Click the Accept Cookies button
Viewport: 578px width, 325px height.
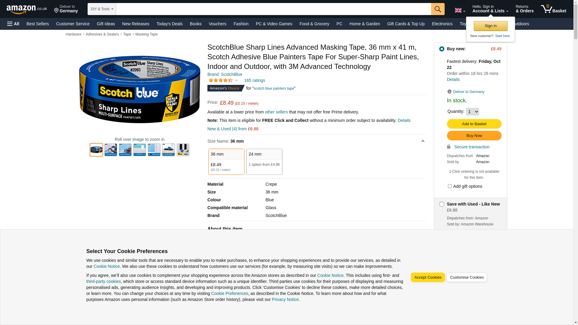coord(428,277)
